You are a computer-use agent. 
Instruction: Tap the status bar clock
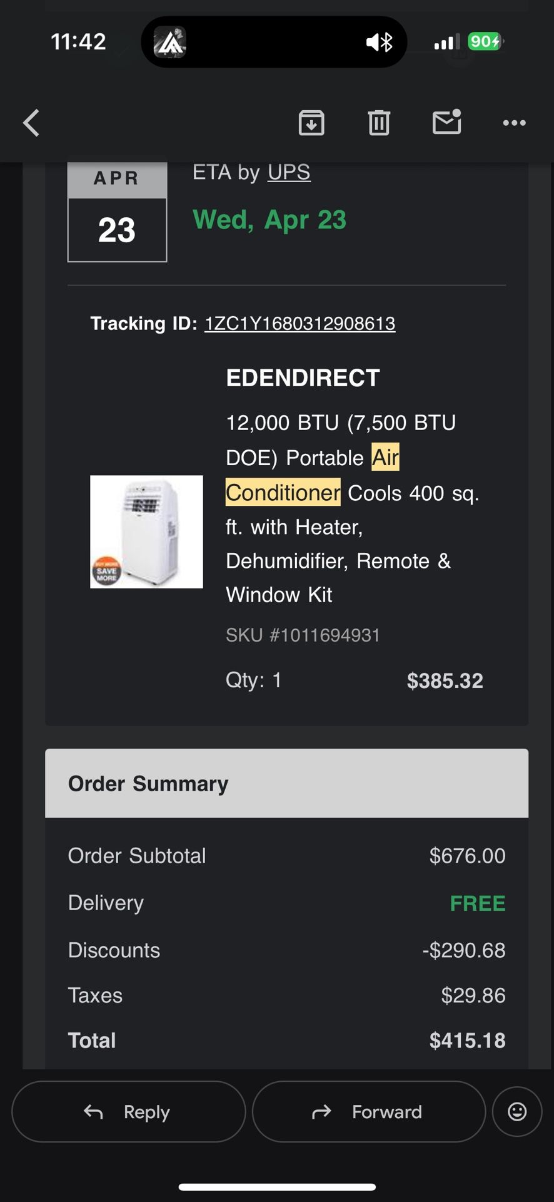pos(78,42)
